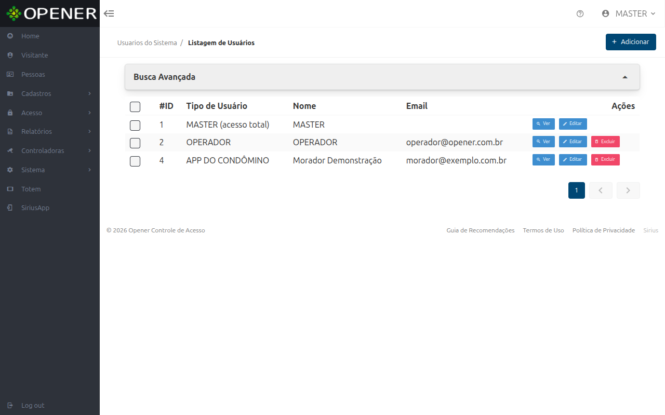665x415 pixels.
Task: Click Excluir for the OPERADOR user
Action: click(605, 142)
